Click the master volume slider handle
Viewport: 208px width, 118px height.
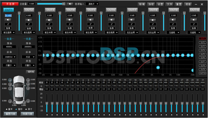pyautogui.click(x=64, y=4)
